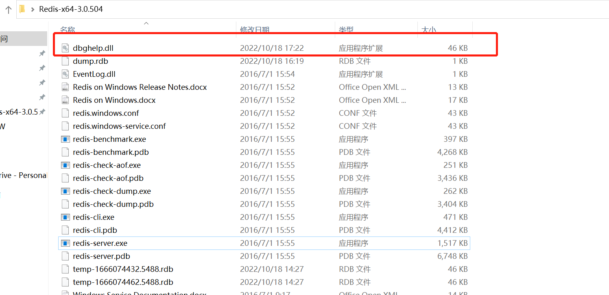Select the dbghelp.dll file name
The image size is (609, 295).
[93, 48]
